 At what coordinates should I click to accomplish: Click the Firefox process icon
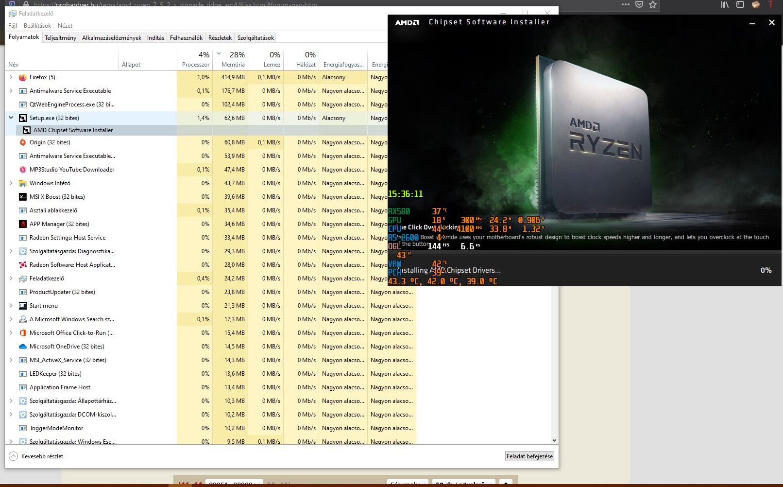point(22,77)
